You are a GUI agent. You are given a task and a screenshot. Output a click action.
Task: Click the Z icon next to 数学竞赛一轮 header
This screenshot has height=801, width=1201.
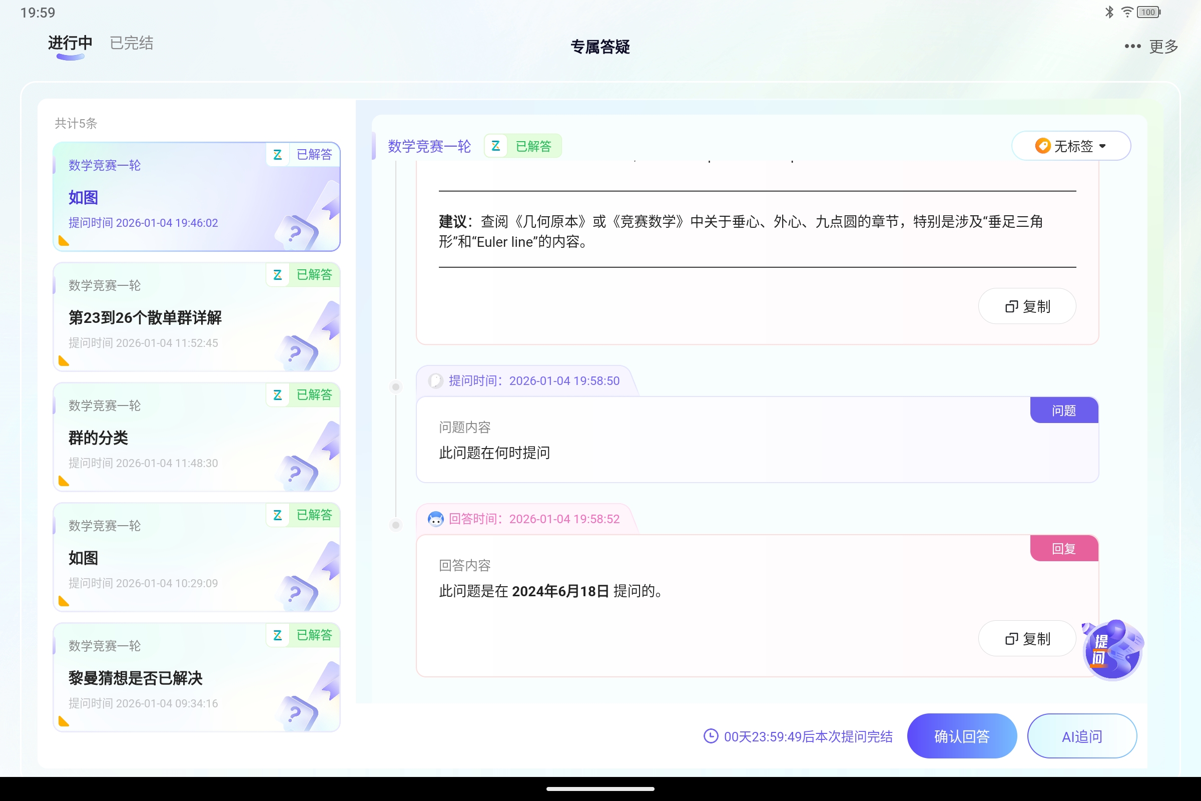(x=495, y=146)
